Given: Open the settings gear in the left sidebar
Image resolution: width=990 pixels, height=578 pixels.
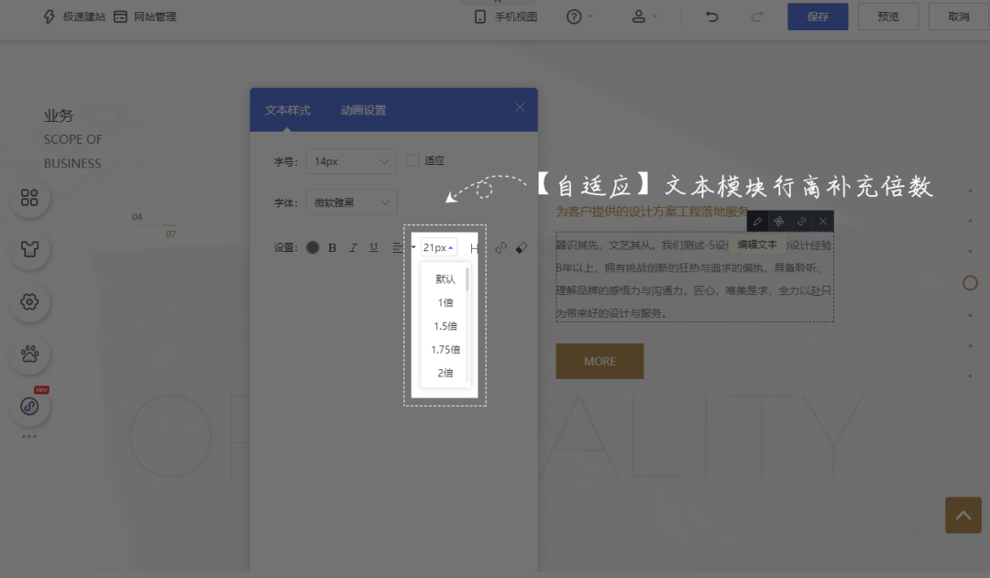Looking at the screenshot, I should [28, 302].
